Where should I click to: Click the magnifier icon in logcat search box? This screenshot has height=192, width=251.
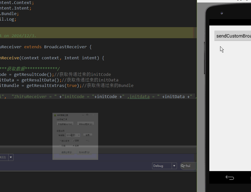pyautogui.click(x=183, y=166)
